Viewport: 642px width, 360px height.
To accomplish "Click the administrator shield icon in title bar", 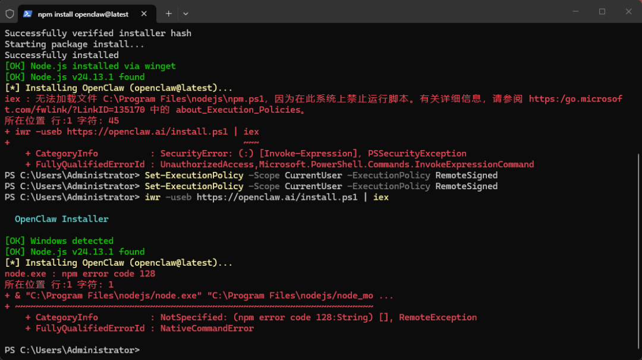I will [x=10, y=13].
